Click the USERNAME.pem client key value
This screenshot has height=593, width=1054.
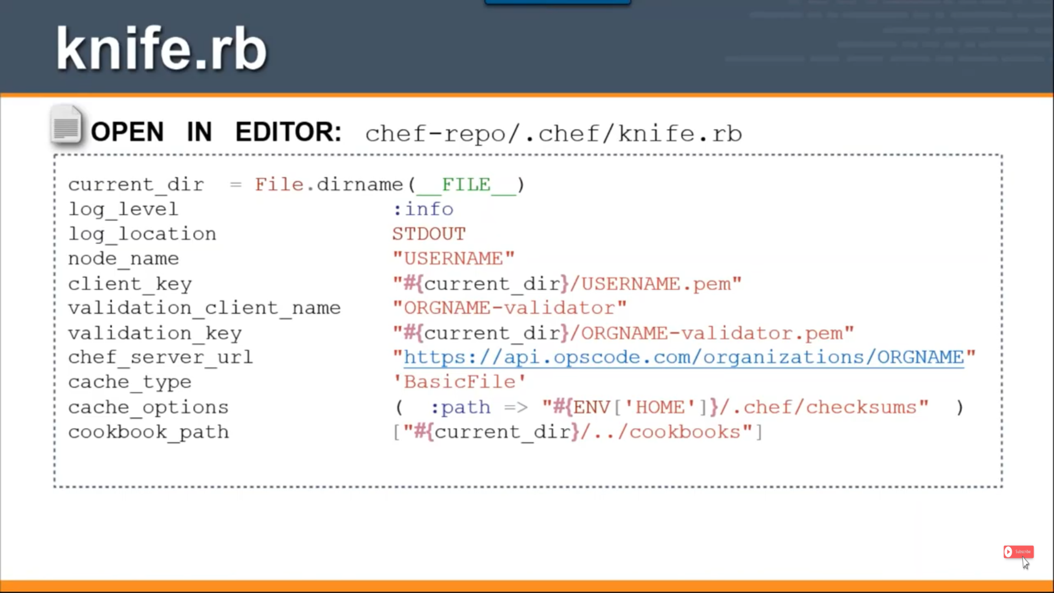(656, 284)
